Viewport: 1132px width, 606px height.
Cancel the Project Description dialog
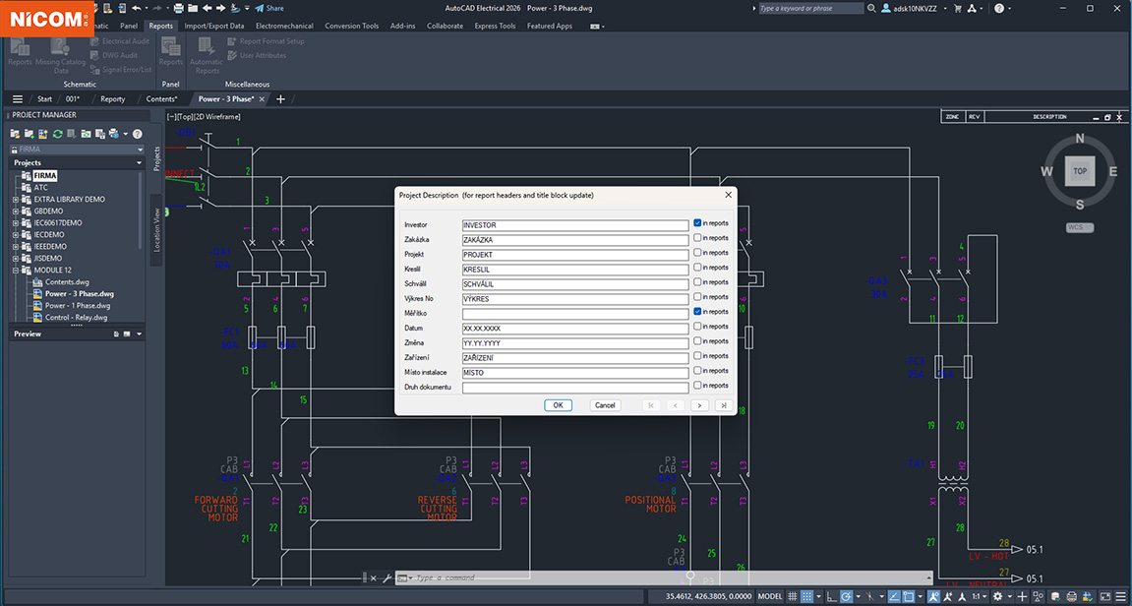click(605, 405)
